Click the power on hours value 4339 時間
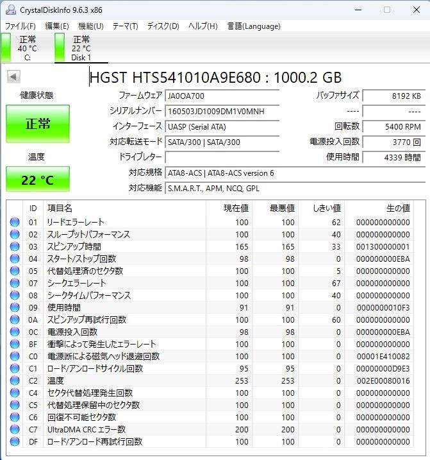The height and width of the screenshot is (460, 430). pos(394,158)
